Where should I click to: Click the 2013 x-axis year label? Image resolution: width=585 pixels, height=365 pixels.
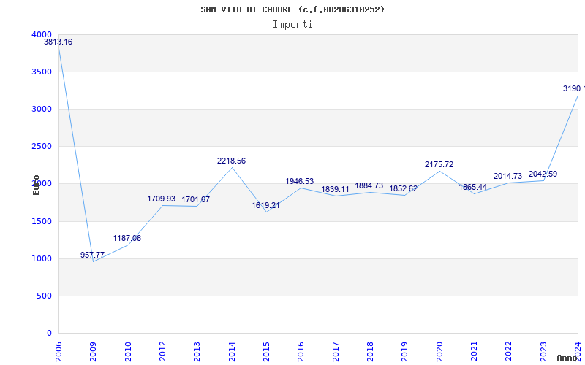coord(197,352)
